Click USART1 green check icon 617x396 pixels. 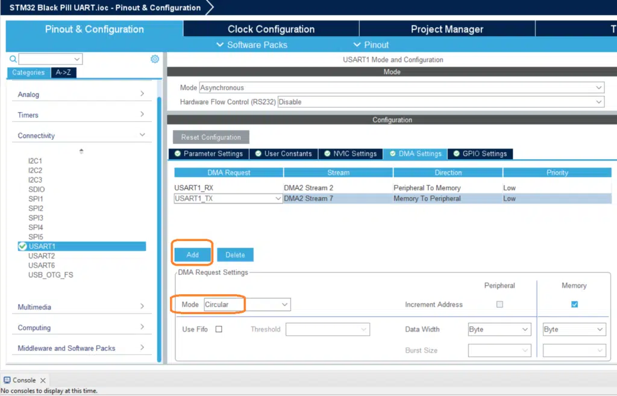tap(22, 247)
